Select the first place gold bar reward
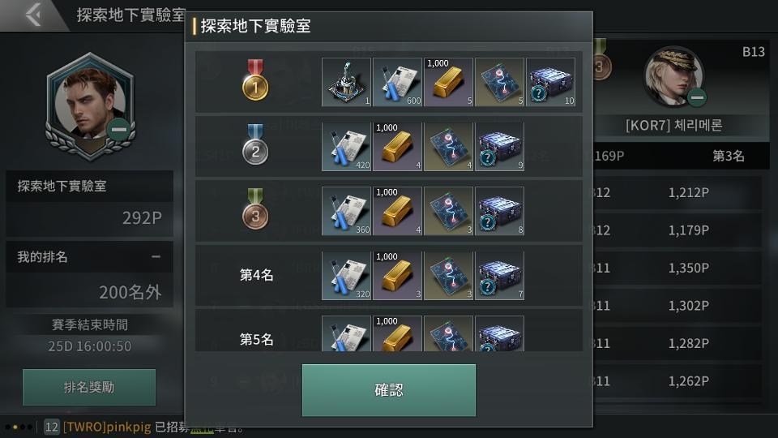 click(448, 82)
